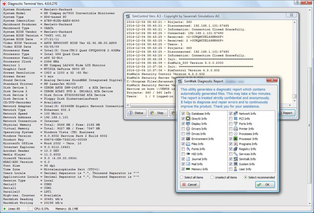Click the Display Info monitor icon

point(188,124)
